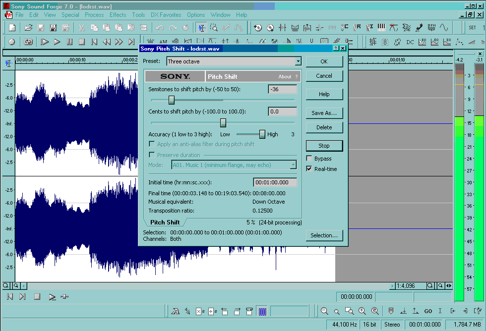486x331 pixels.
Task: Click the data window Stop square icon
Action: point(37,297)
